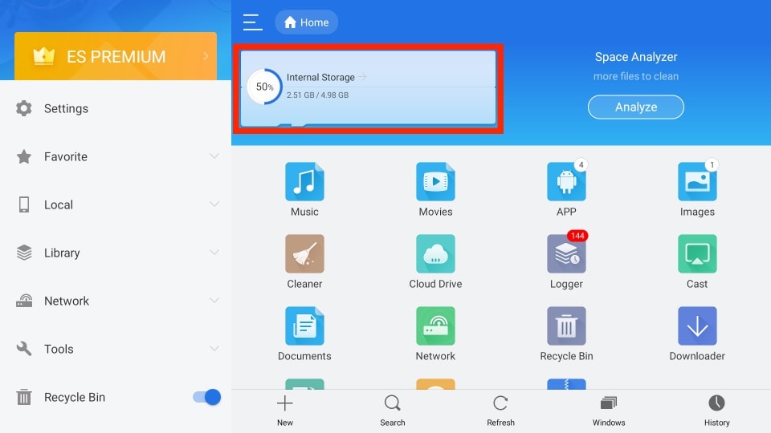Screen dimensions: 771x433
Task: Open the Images category
Action: coord(697,190)
